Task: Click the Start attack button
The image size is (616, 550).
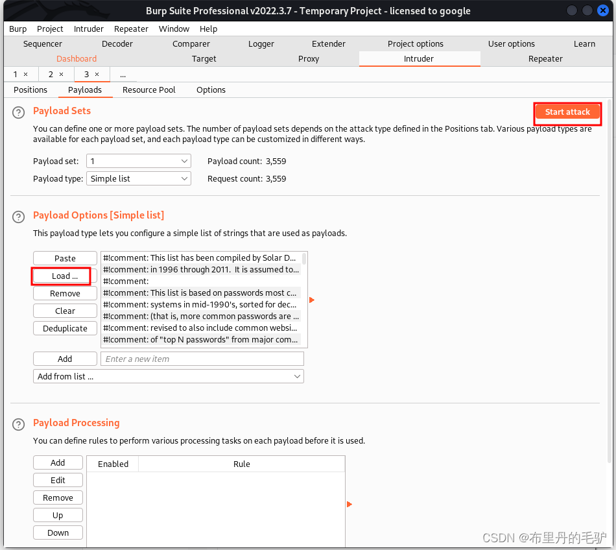Action: tap(567, 112)
